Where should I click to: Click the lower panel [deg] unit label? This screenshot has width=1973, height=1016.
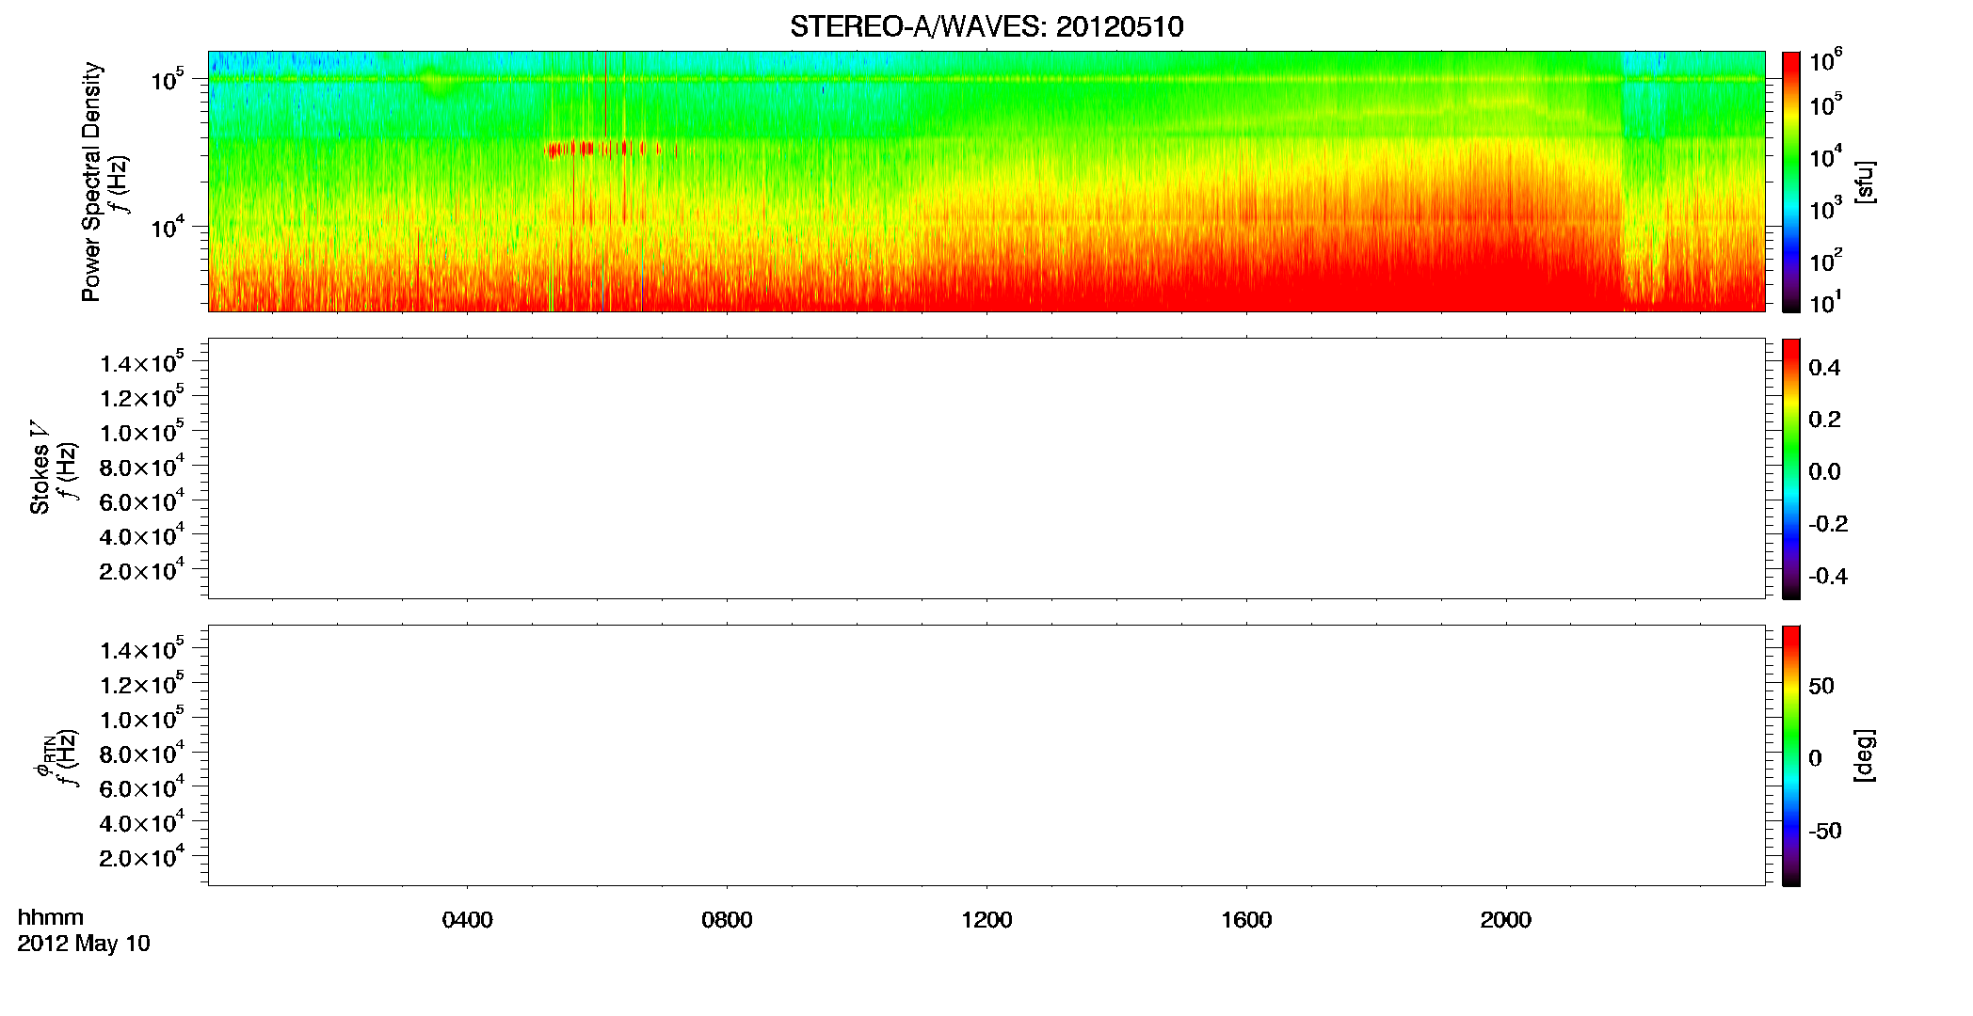pyautogui.click(x=1865, y=755)
